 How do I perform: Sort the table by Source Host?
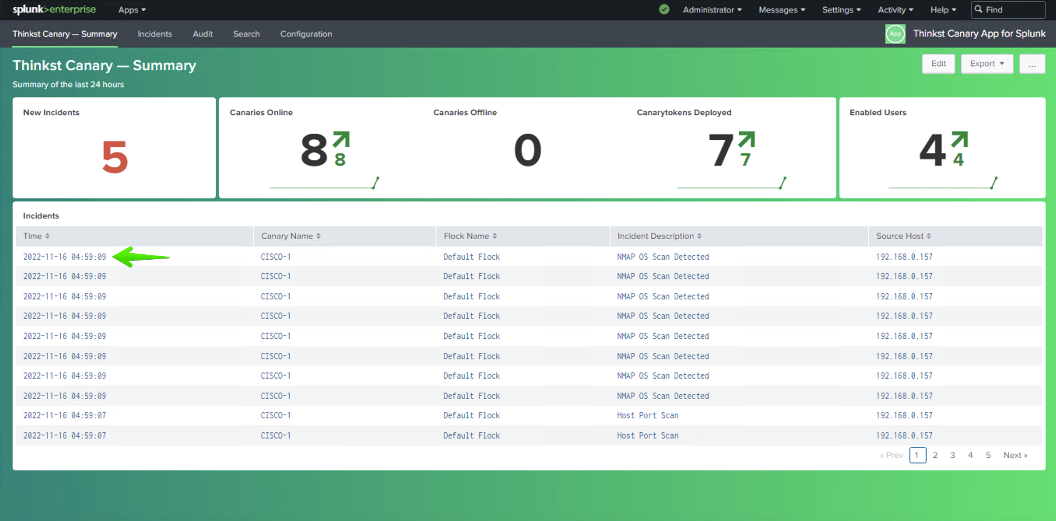[x=903, y=236]
